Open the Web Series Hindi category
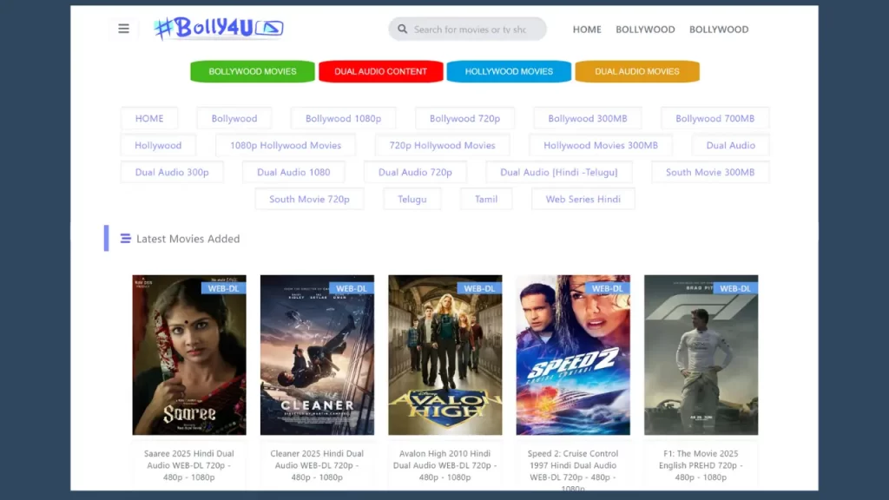Image resolution: width=889 pixels, height=500 pixels. [x=583, y=199]
